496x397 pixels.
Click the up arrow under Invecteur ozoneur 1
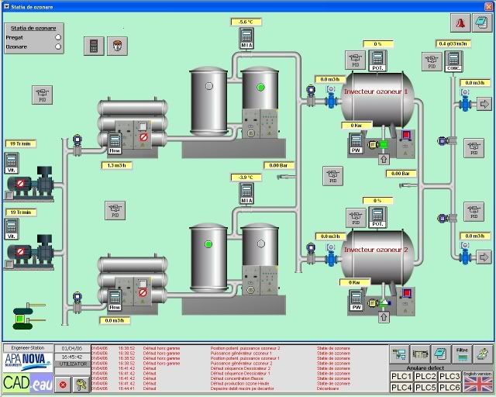click(x=384, y=159)
